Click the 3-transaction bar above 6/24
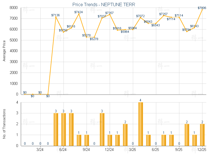This screenshot has height=154, width=208. coord(64,129)
